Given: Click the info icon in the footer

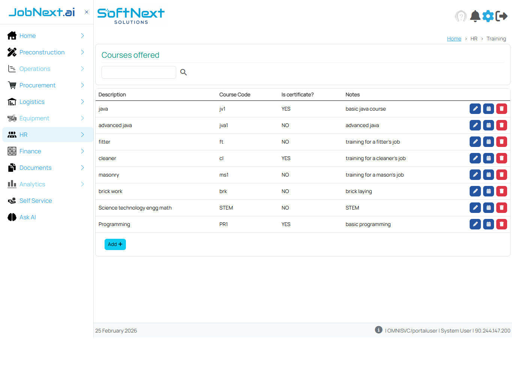Looking at the screenshot, I should coord(379,330).
